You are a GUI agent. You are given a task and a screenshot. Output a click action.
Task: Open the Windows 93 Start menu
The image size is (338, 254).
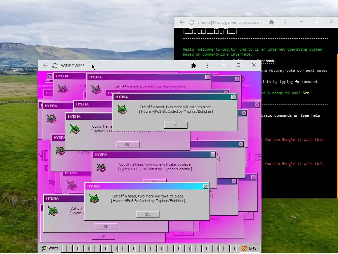(x=50, y=248)
